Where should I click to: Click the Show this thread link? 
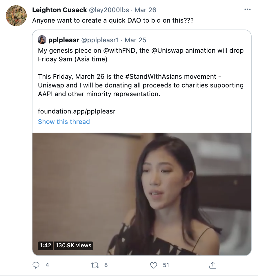(64, 122)
